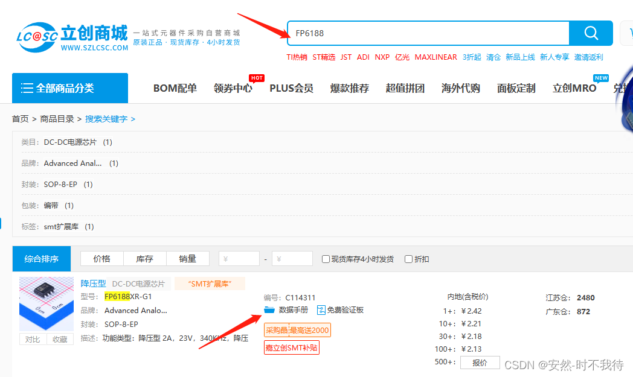The height and width of the screenshot is (377, 633).
Task: Click the FP6188 chip product thumbnail
Action: point(46,303)
